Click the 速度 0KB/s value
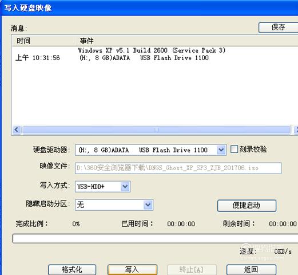Viewport: 298px width, 275px height. (283, 252)
